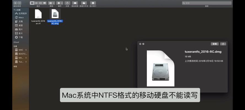This screenshot has width=245, height=110.
Task: Click the 上次修改时间 date text in preview
Action: point(204,61)
